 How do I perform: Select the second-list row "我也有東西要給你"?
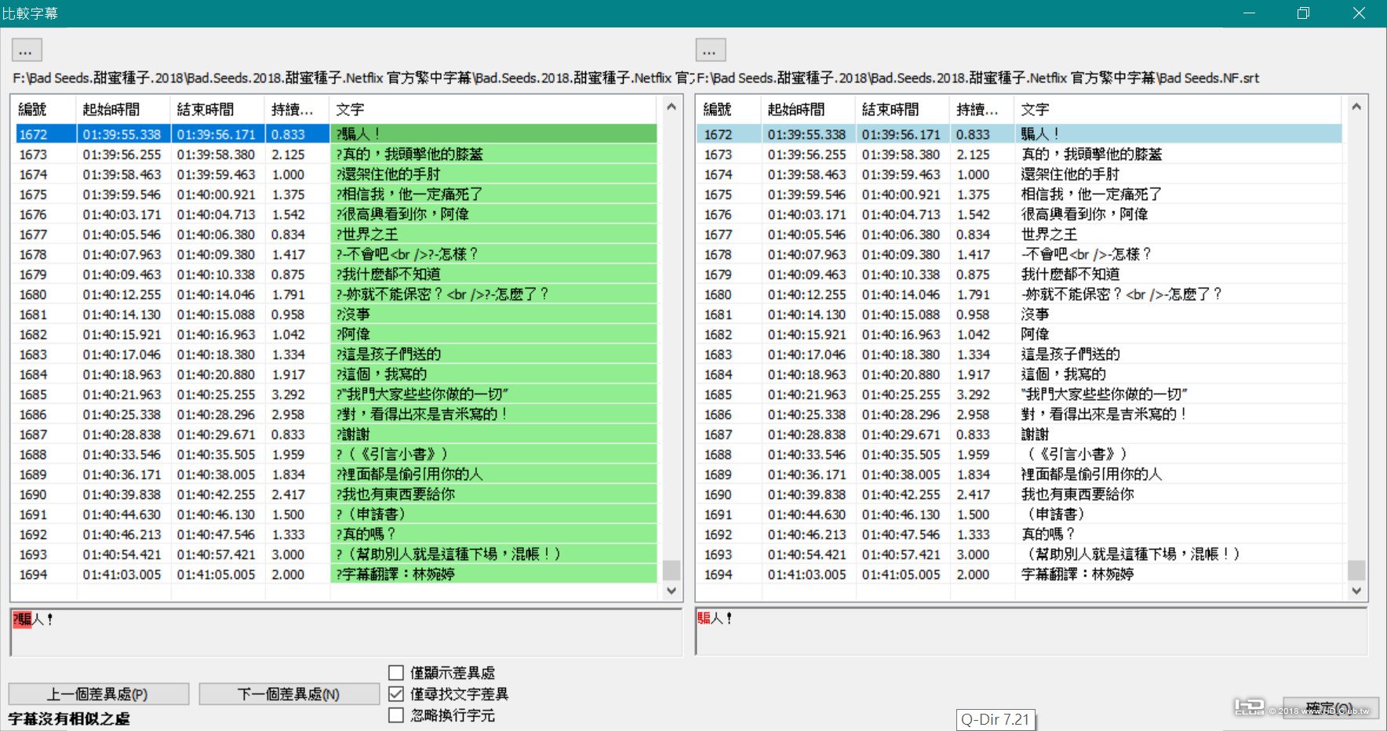click(1020, 494)
